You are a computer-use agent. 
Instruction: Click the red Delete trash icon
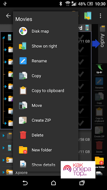[23, 135]
